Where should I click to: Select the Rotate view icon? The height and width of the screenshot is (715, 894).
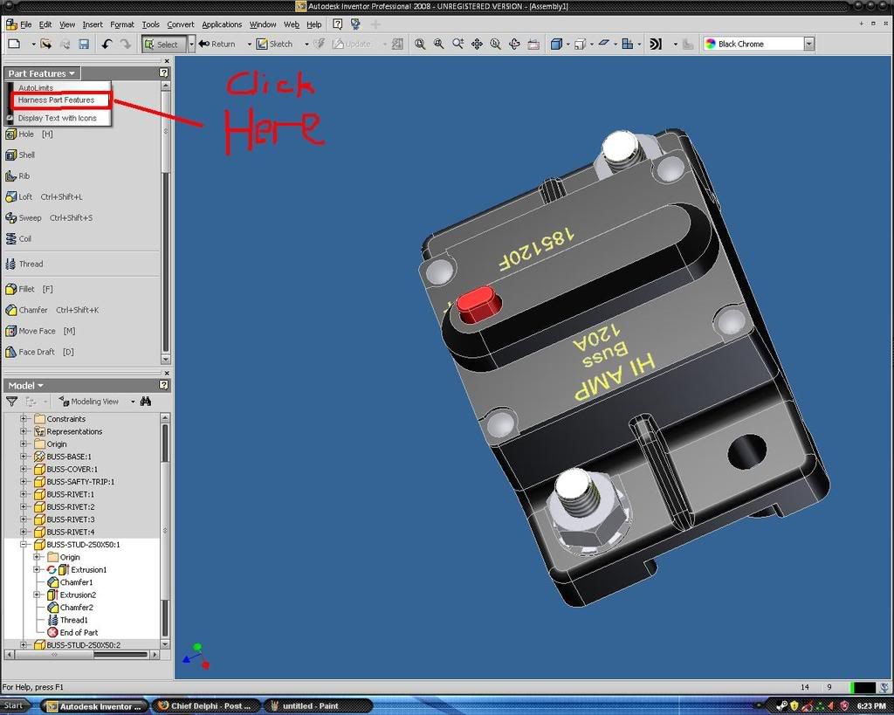coord(514,44)
